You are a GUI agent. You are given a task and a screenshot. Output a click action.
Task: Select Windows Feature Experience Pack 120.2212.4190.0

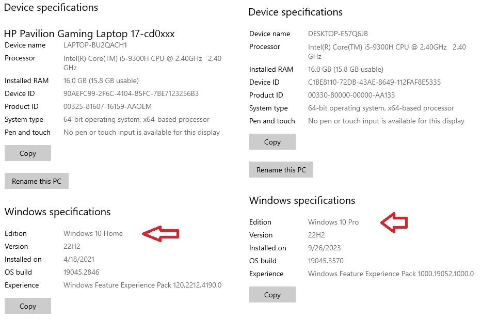142,285
